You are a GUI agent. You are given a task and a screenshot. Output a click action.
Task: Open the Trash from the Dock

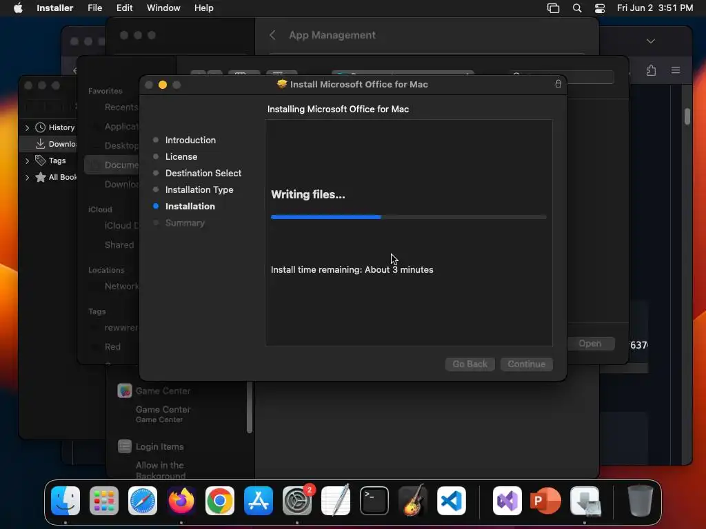point(640,501)
